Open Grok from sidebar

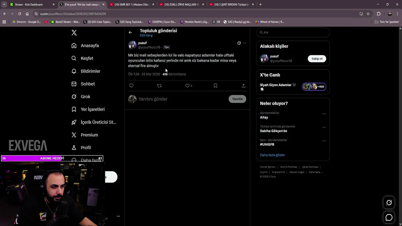pos(81,97)
